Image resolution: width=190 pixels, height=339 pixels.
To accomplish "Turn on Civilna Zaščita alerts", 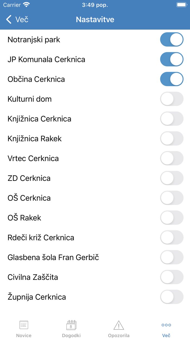I will [x=172, y=277].
